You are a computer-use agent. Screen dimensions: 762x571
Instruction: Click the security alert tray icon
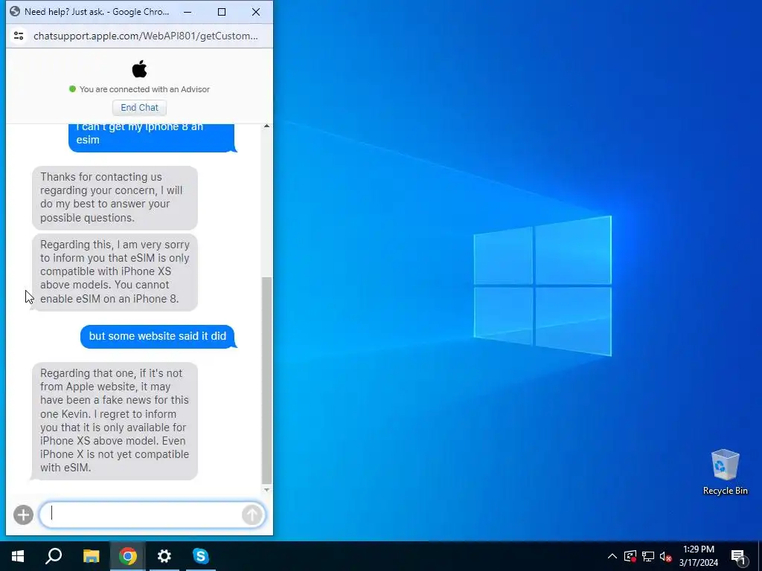pos(630,556)
